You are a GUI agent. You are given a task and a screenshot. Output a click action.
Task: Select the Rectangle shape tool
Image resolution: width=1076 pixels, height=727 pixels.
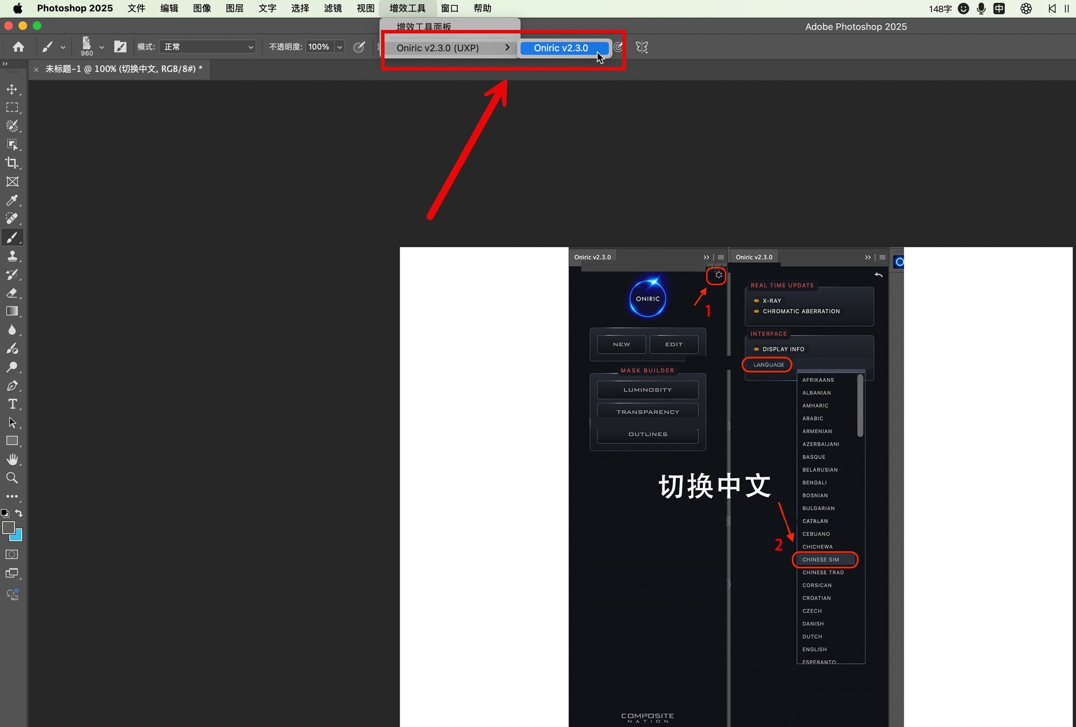pos(12,441)
